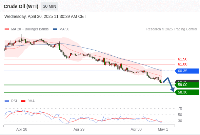Toggle the 9MA legend entry
Image resolution: width=200 pixels, height=135 pixels.
pyautogui.click(x=28, y=101)
